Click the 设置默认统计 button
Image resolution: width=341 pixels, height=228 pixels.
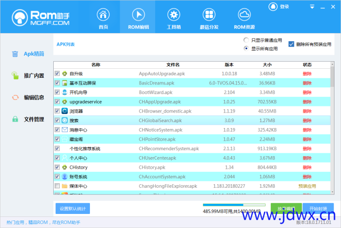(x=73, y=208)
